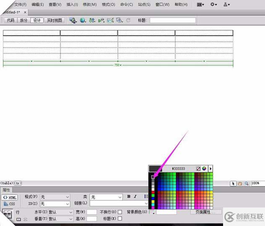The image size is (265, 226).
Task: Open the 格式(O) menu
Action: pyautogui.click(x=109, y=5)
